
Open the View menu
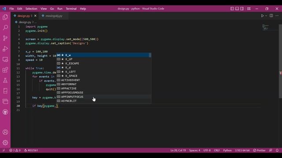point(44,9)
